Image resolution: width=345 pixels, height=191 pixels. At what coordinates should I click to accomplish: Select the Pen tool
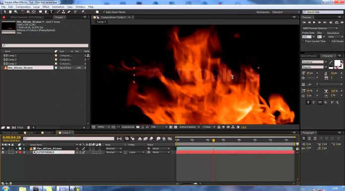[46, 12]
